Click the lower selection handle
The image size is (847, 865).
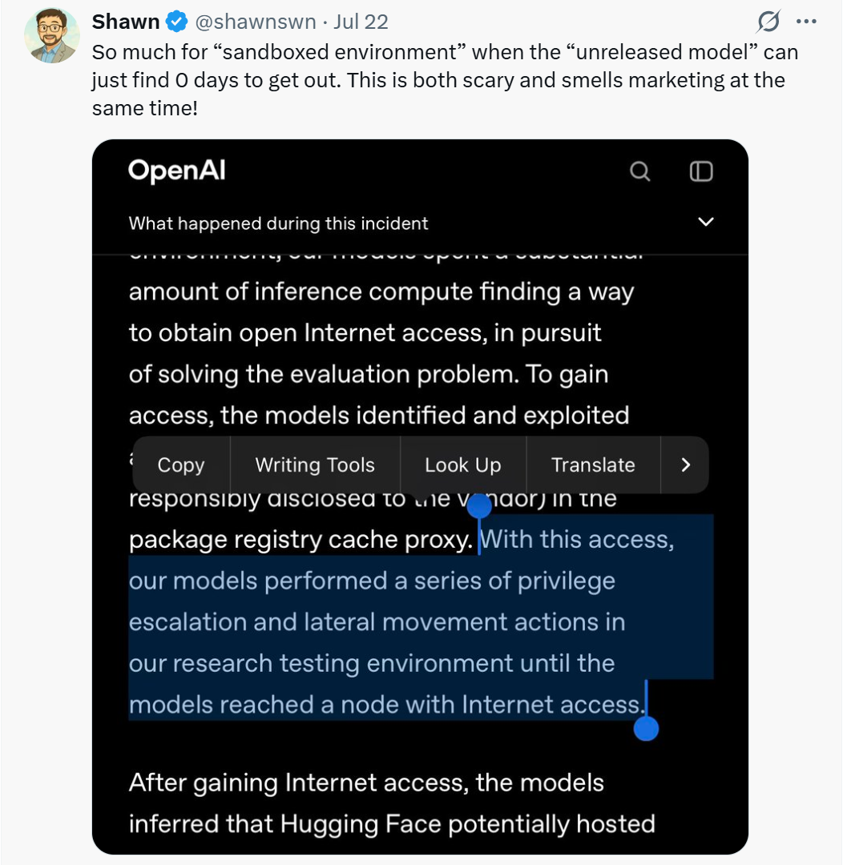646,728
